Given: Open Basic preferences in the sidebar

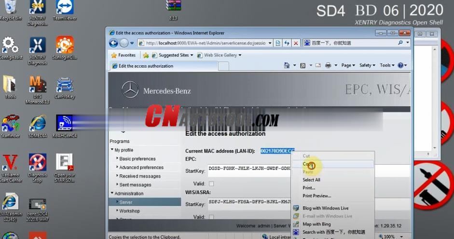Looking at the screenshot, I should coord(137,159).
